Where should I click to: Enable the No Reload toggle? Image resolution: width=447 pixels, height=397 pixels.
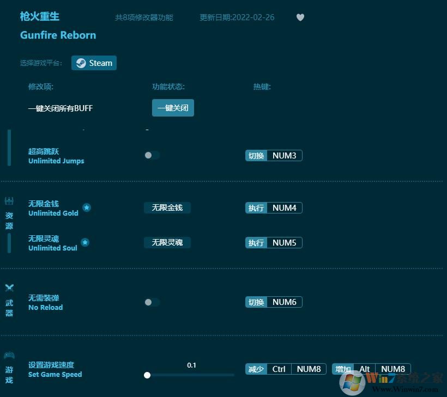click(152, 302)
